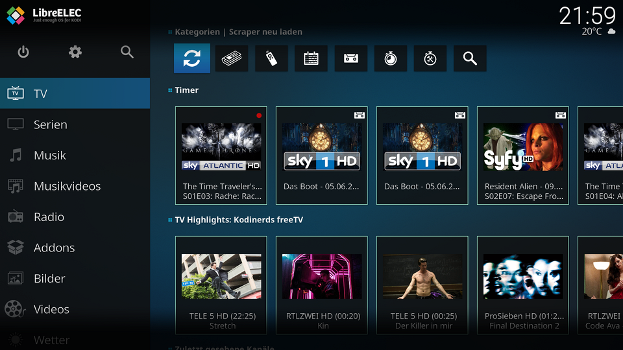Open Videos menu item
The height and width of the screenshot is (350, 623).
(75, 309)
